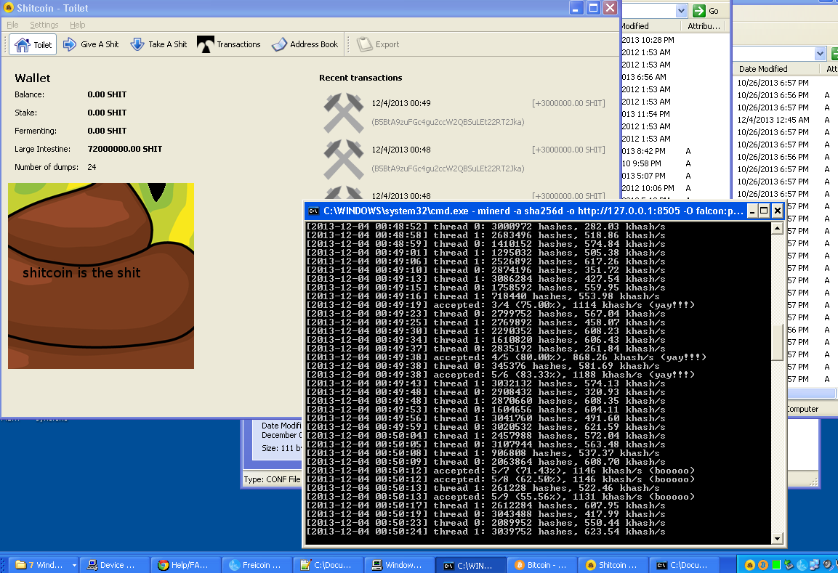This screenshot has height=573, width=838.
Task: Expand the address bar dropdown beside Go
Action: tap(681, 11)
